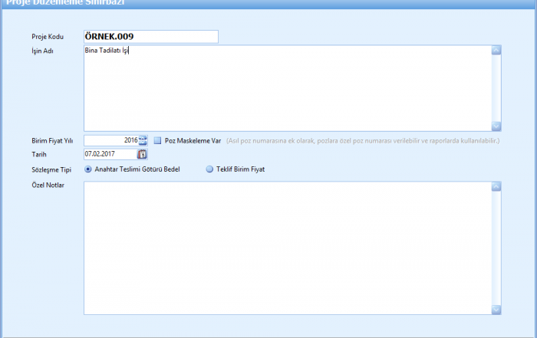Open the calendar picker next to Tarih

click(142, 155)
